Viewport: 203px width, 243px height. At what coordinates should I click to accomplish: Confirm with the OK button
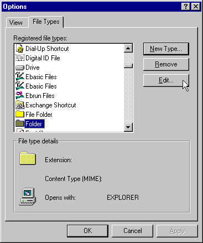(x=87, y=231)
